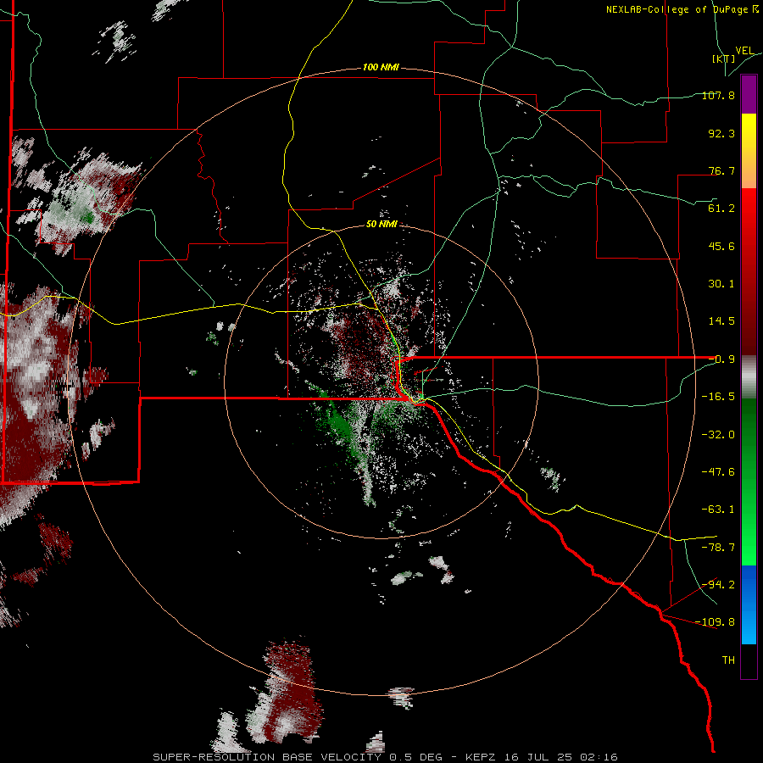
Task: Click the 50 NMI range ring label
Action: click(x=382, y=224)
